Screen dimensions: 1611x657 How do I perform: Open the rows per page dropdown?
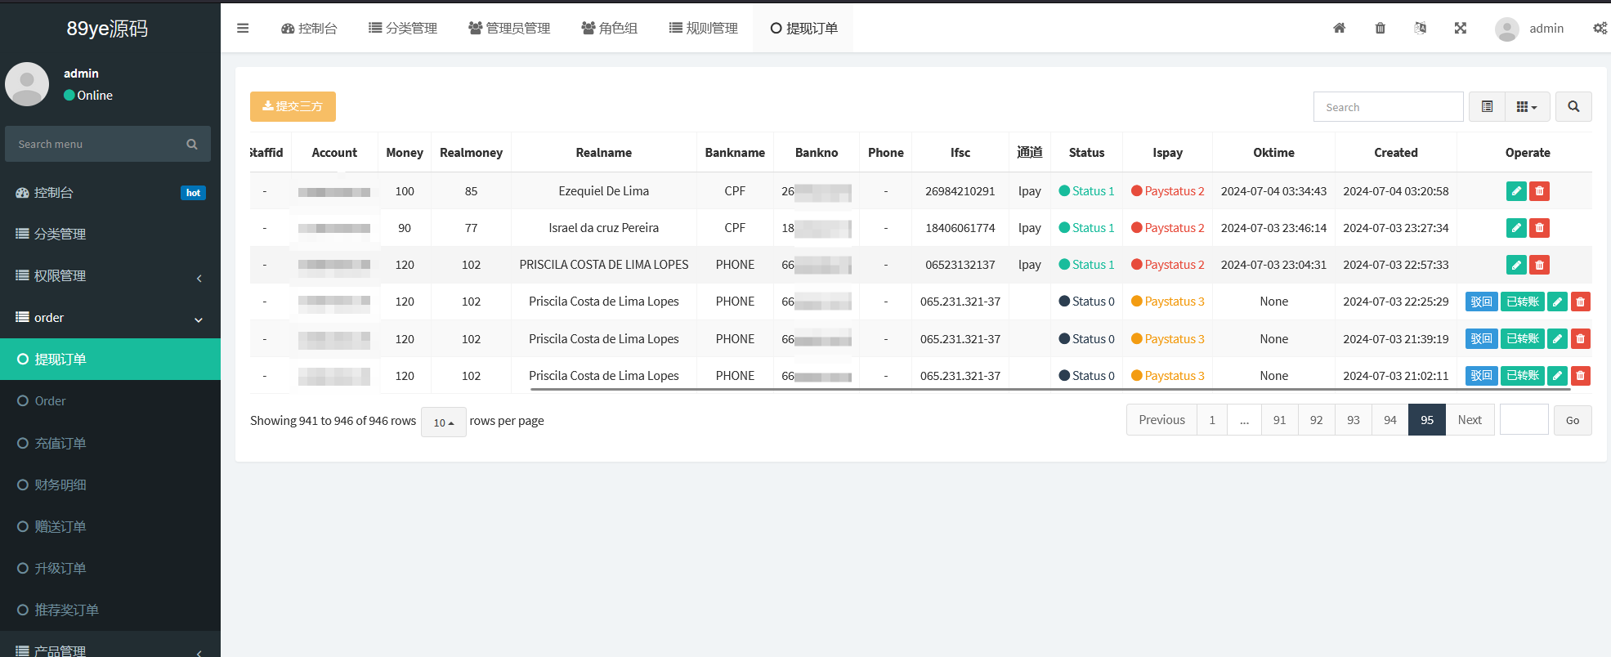pyautogui.click(x=444, y=422)
